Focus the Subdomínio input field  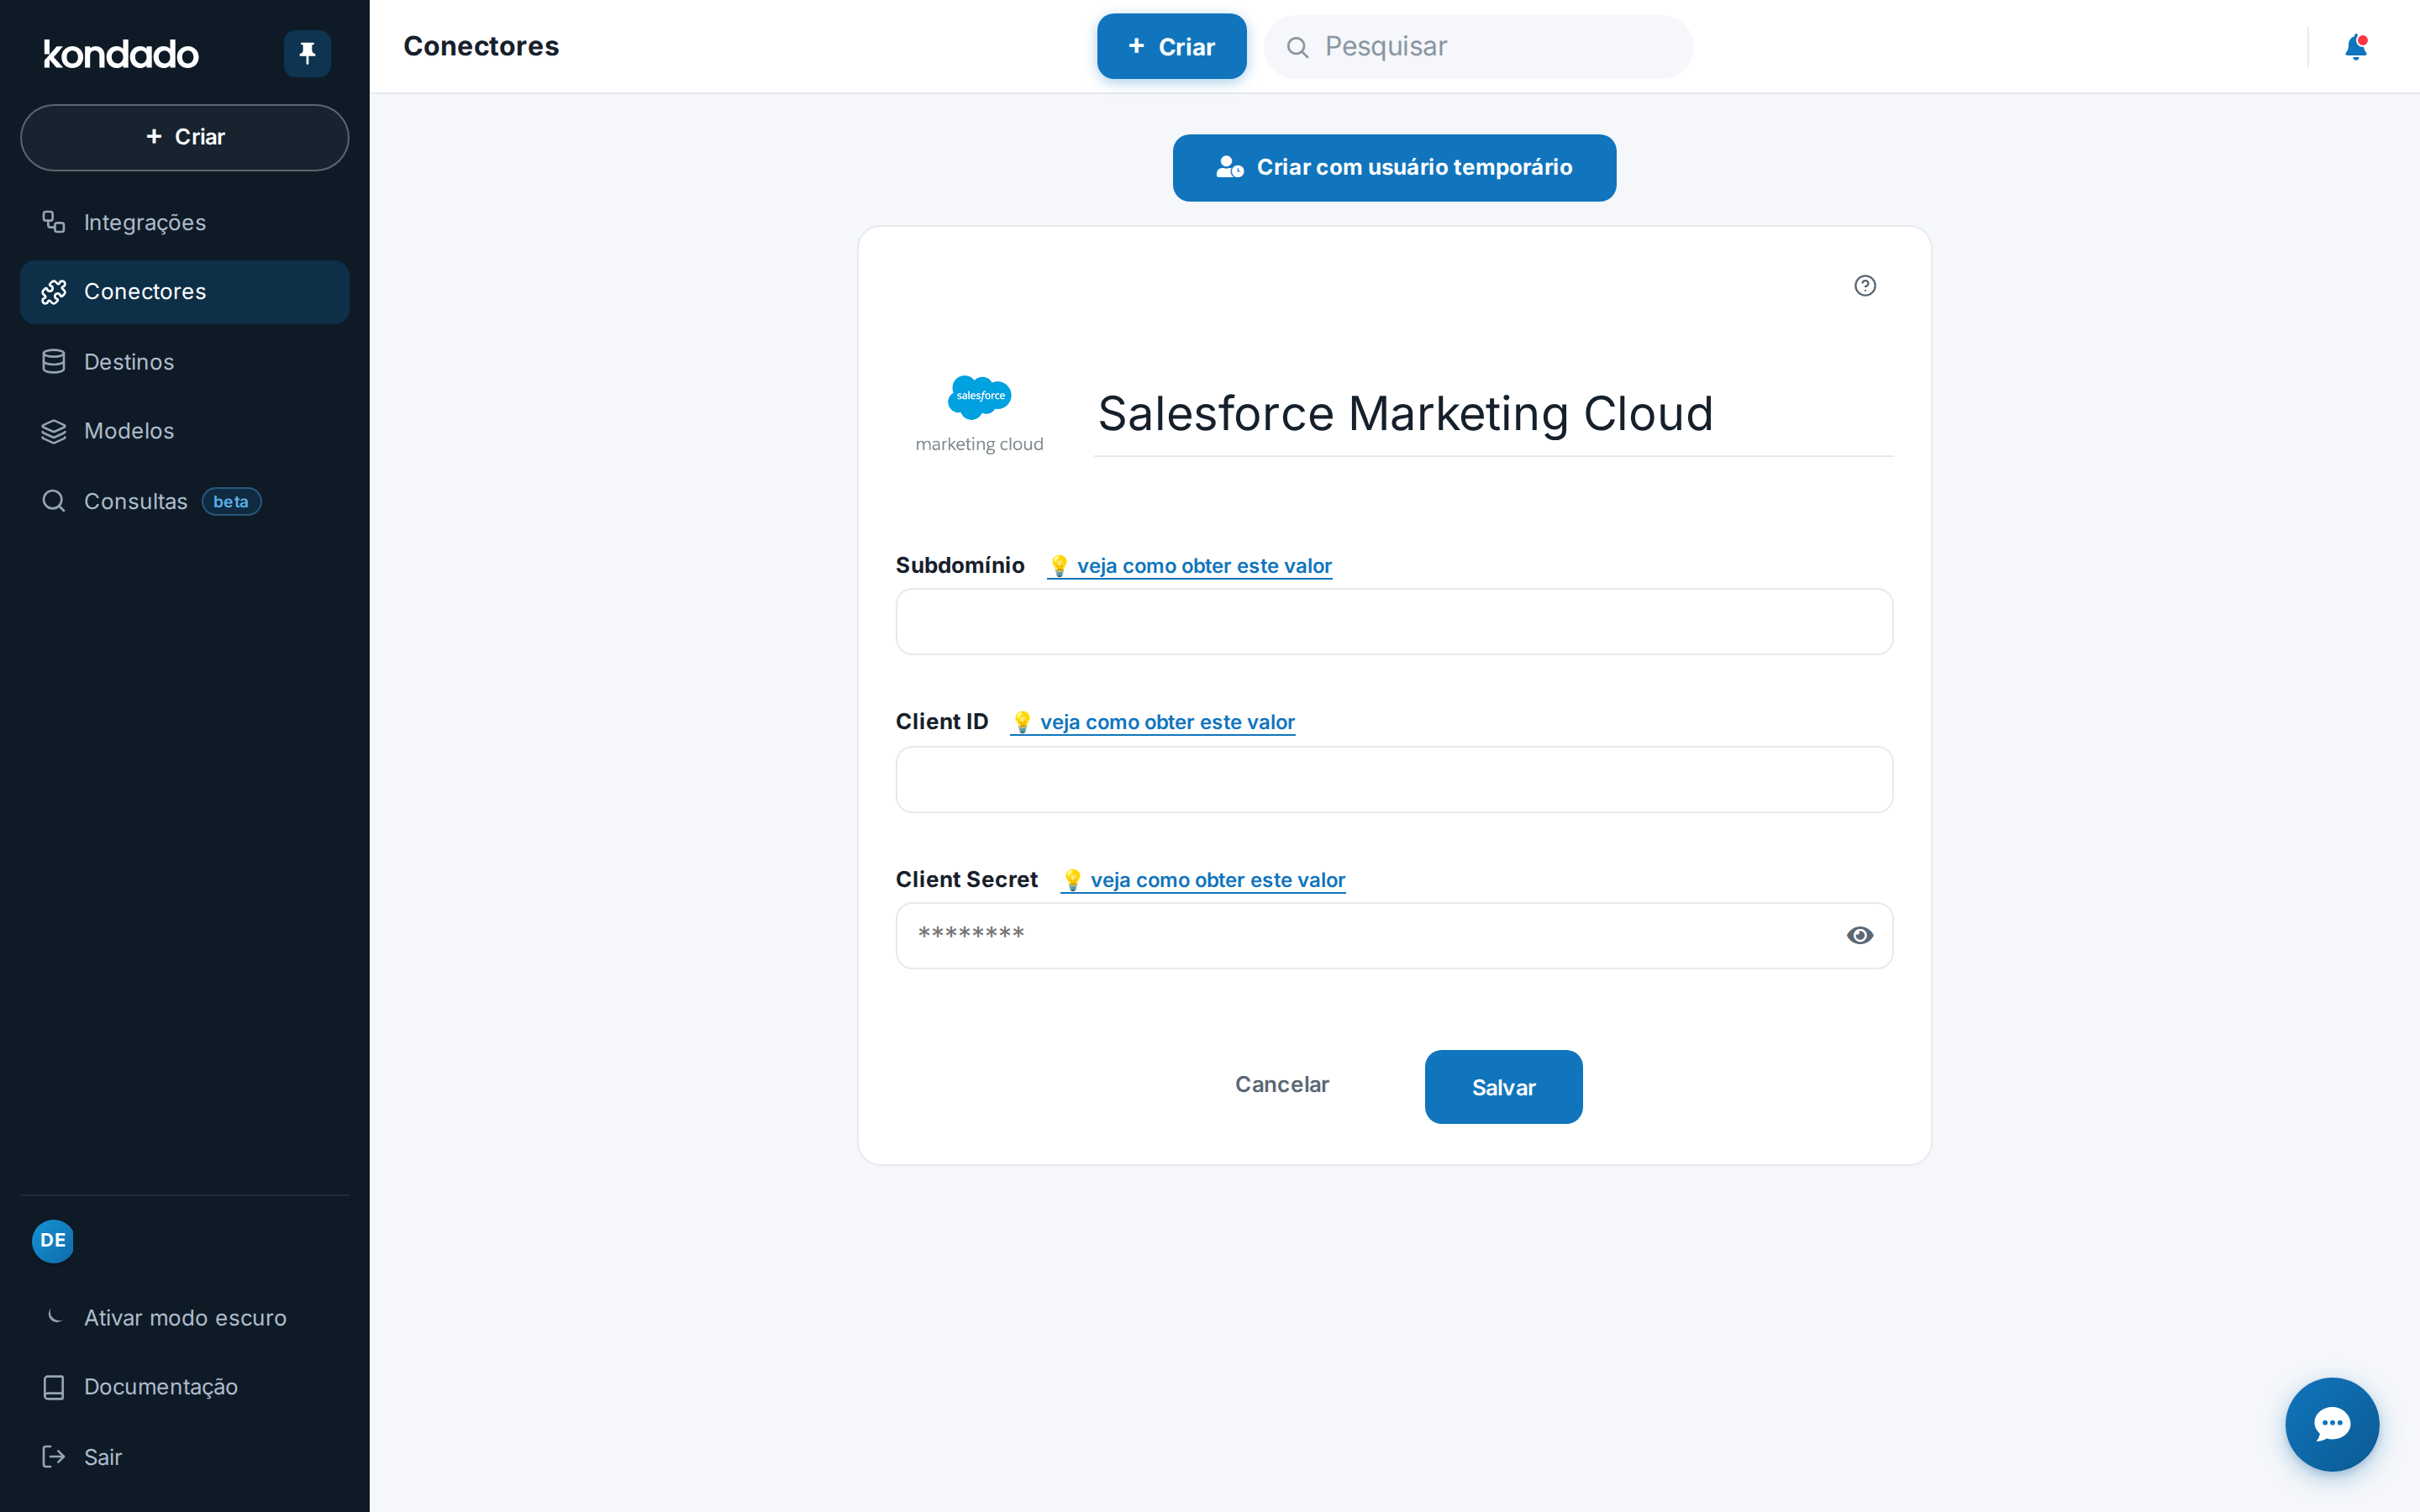coord(1394,622)
